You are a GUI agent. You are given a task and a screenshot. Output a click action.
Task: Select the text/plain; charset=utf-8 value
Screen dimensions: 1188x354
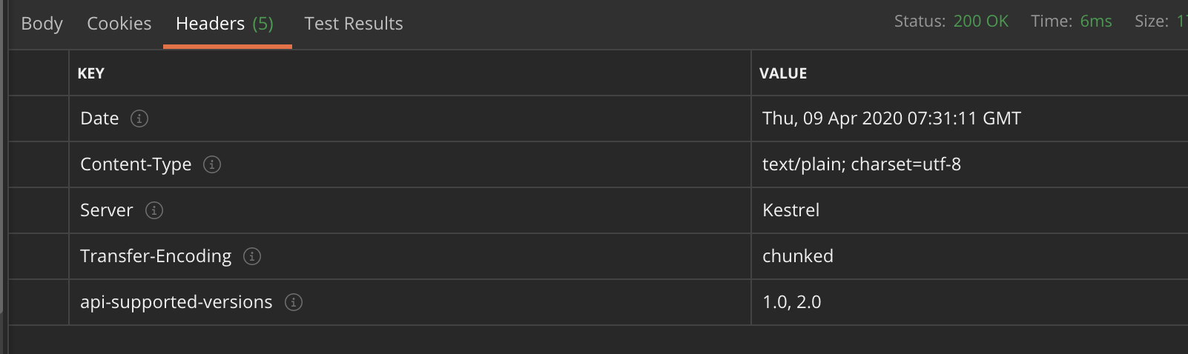pyautogui.click(x=862, y=164)
